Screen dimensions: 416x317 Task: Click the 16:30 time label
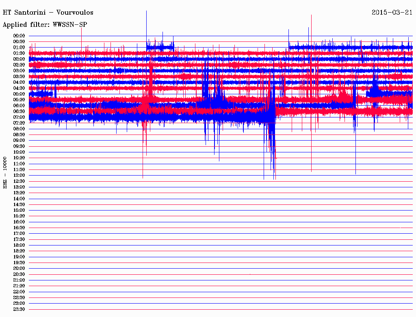pos(19,228)
